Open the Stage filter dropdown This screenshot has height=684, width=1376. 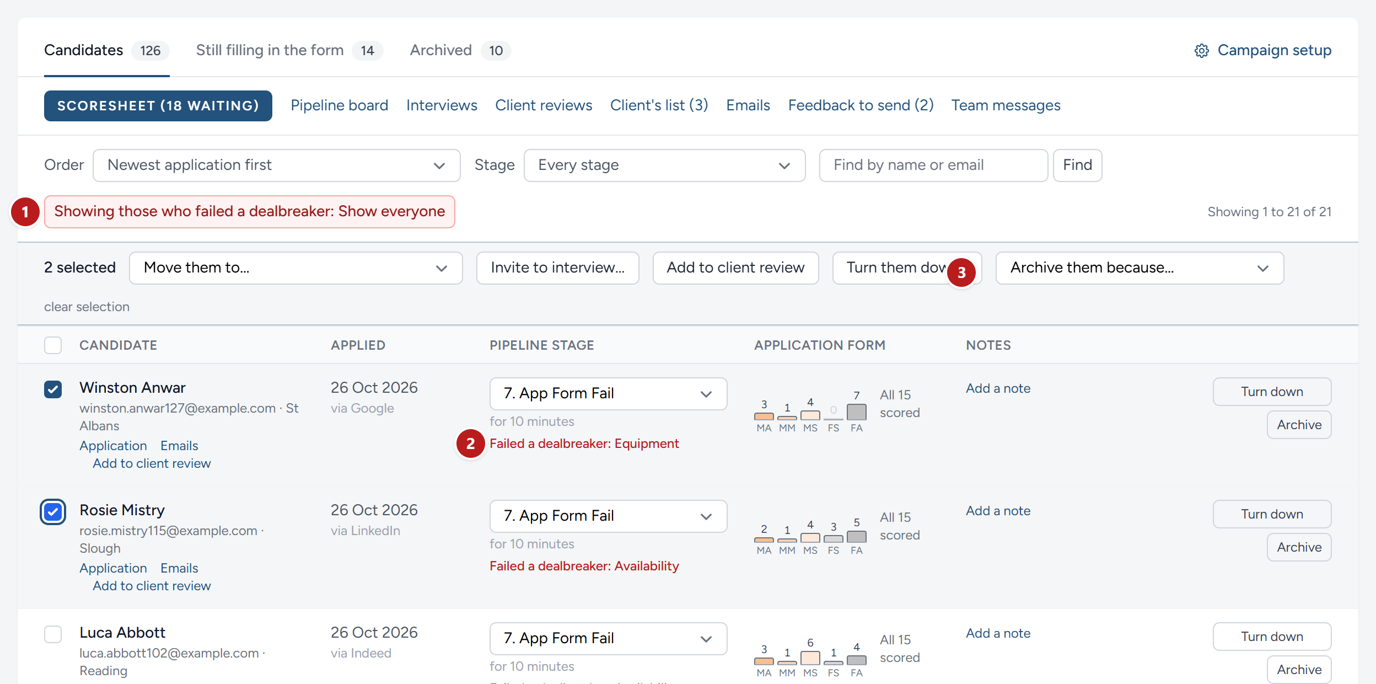tap(664, 165)
